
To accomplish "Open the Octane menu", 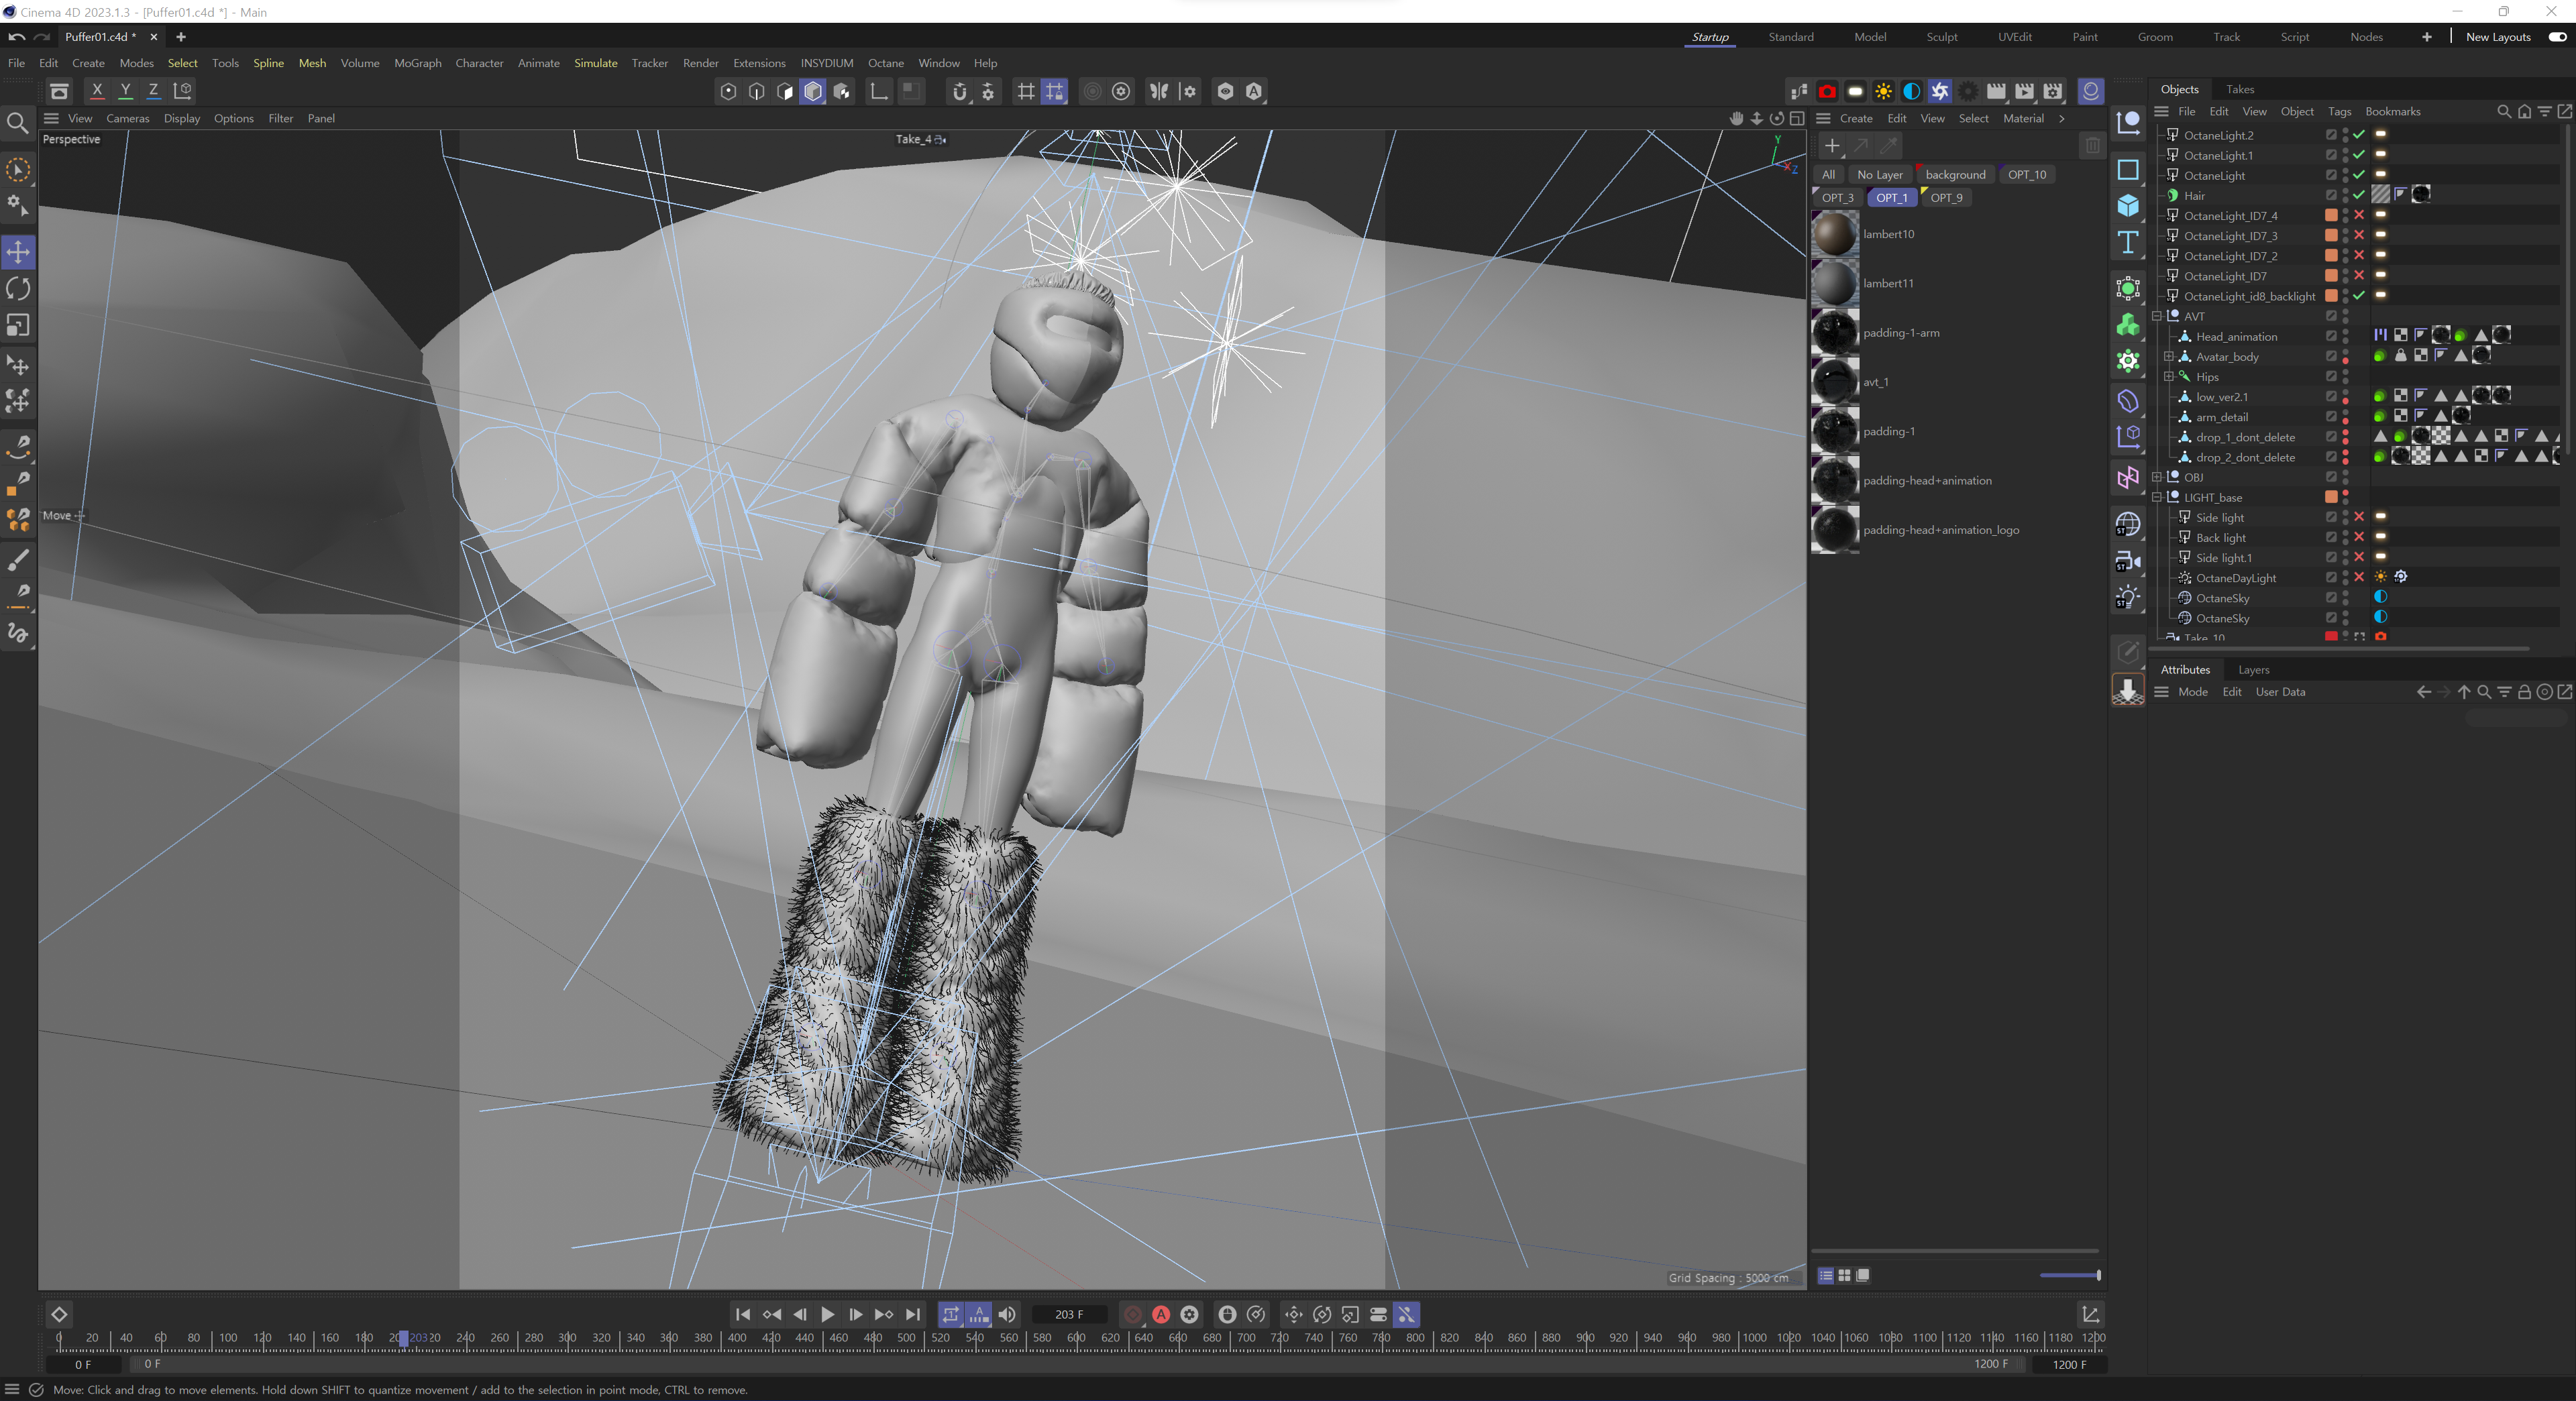I will click(885, 63).
